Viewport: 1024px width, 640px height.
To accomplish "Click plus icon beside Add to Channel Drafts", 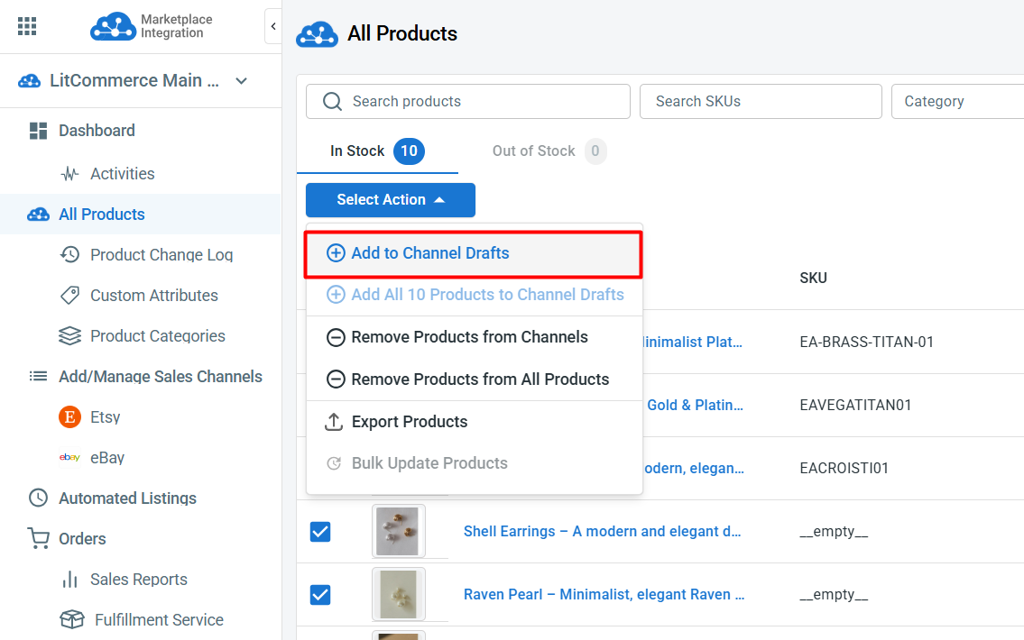I will (336, 253).
